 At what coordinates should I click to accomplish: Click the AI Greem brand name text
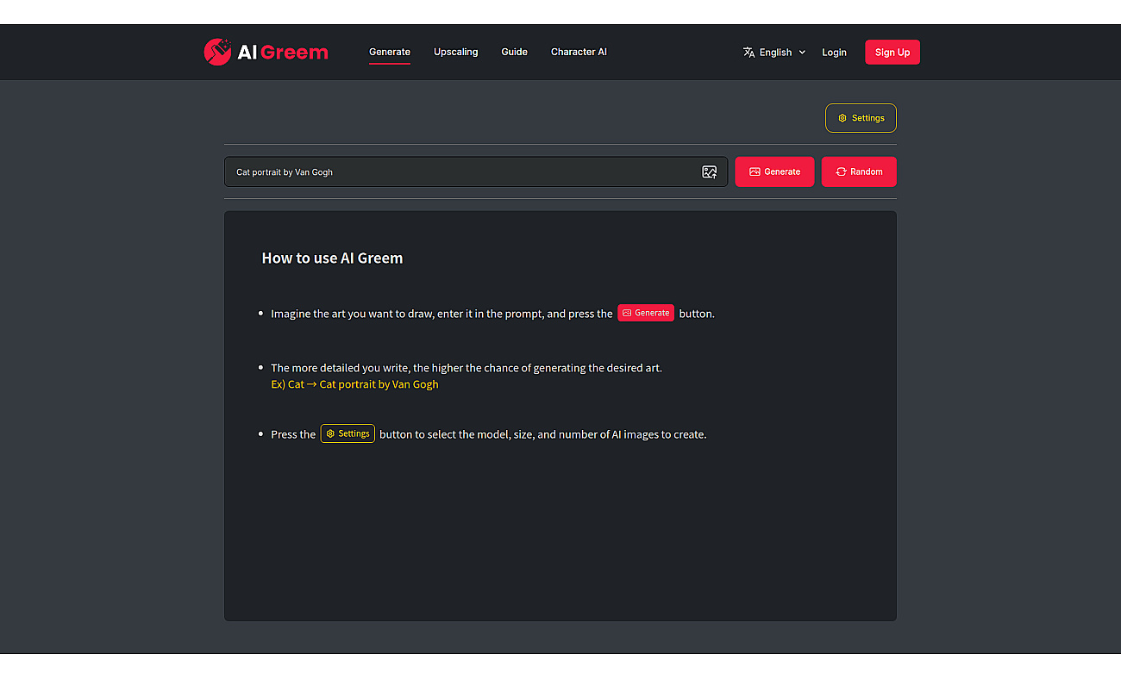tap(283, 52)
